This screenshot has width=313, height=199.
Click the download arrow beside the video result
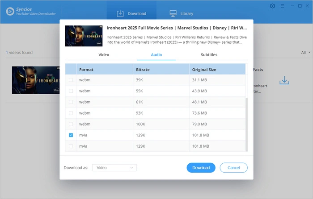tap(284, 81)
